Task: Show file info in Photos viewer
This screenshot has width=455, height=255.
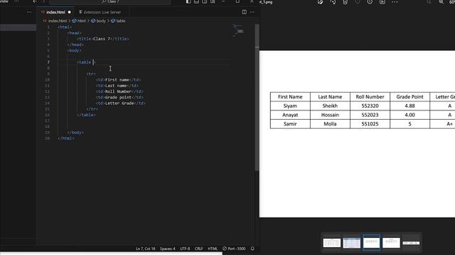Action: coord(370,2)
